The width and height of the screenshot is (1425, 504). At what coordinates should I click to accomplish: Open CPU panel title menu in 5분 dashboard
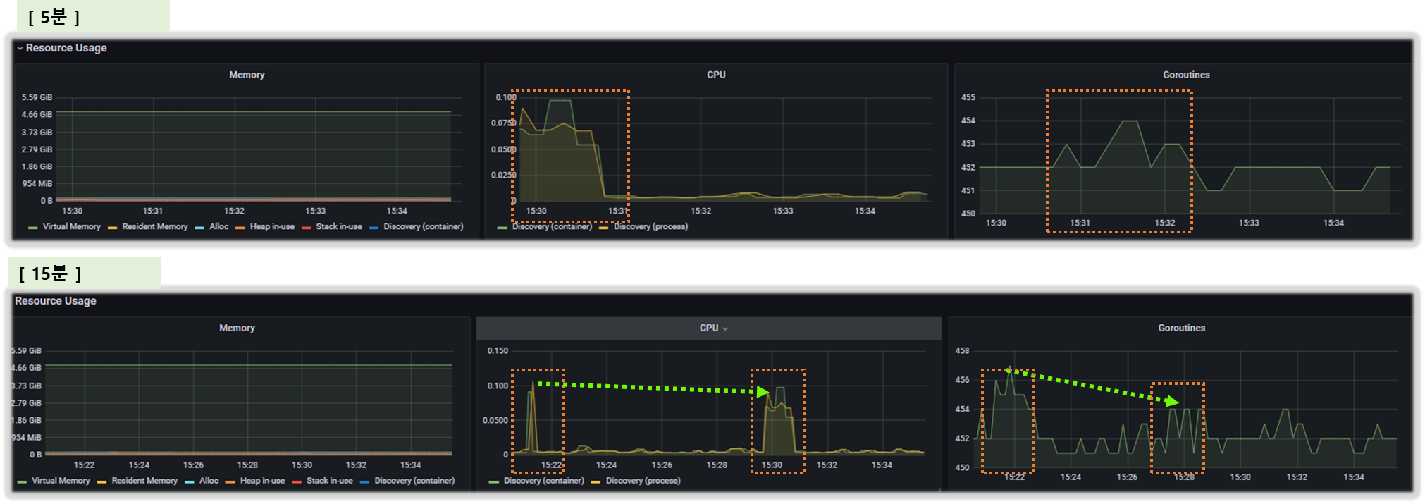click(x=716, y=75)
